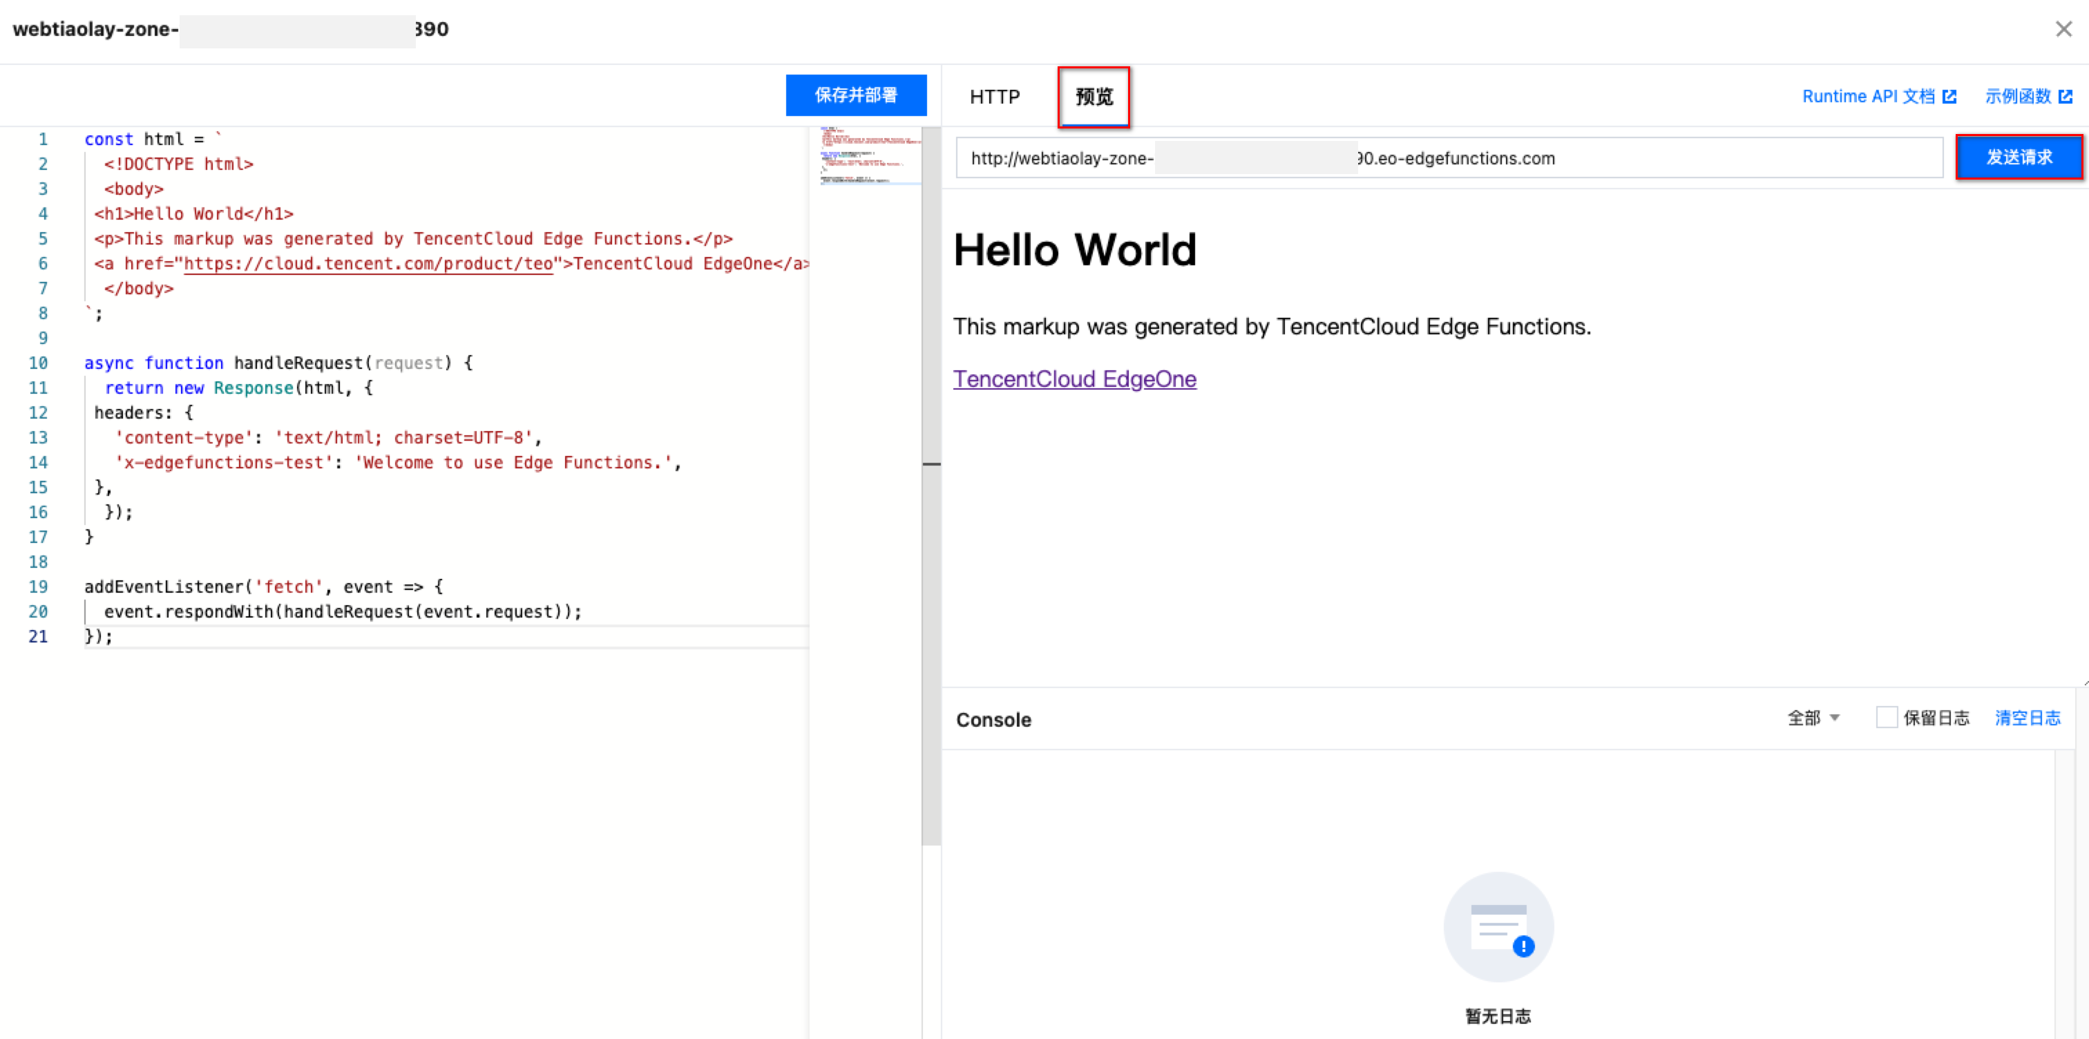
Task: Clear logs with 清空日志
Action: 2028,718
